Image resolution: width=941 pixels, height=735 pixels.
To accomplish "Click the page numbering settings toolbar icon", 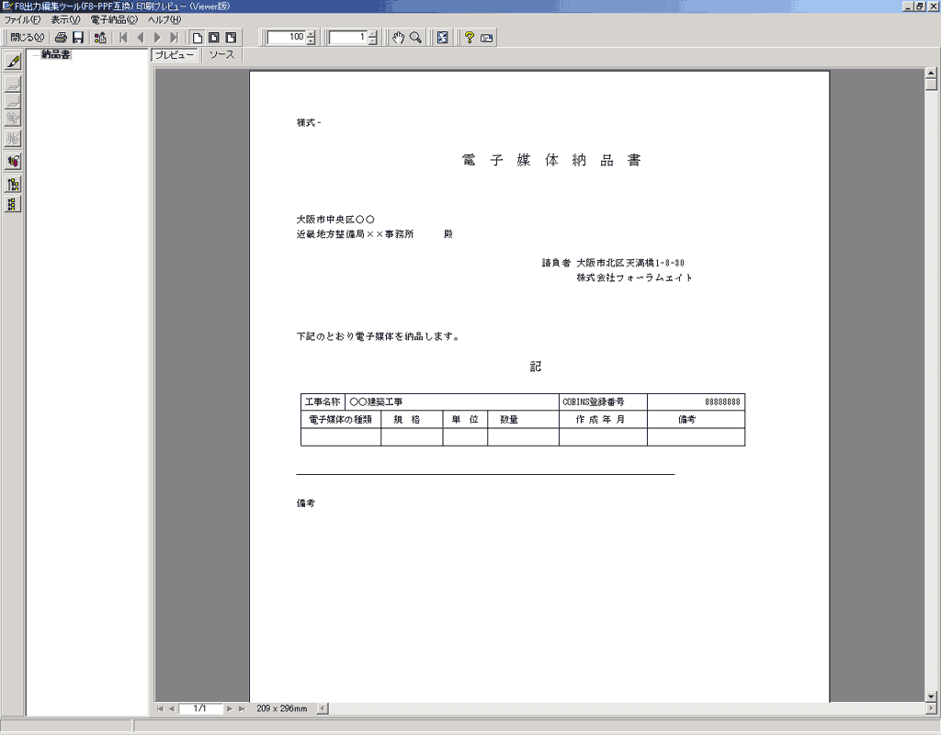I will point(100,37).
